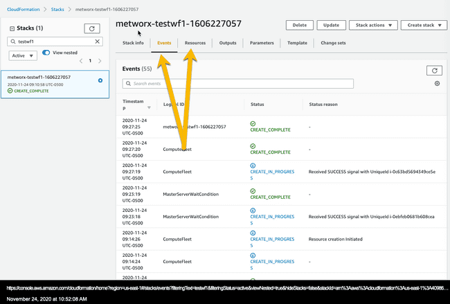Click the SUCCESS signal reason ending 349ce5e
Viewport: 450px width, 304px height.
coord(372,172)
